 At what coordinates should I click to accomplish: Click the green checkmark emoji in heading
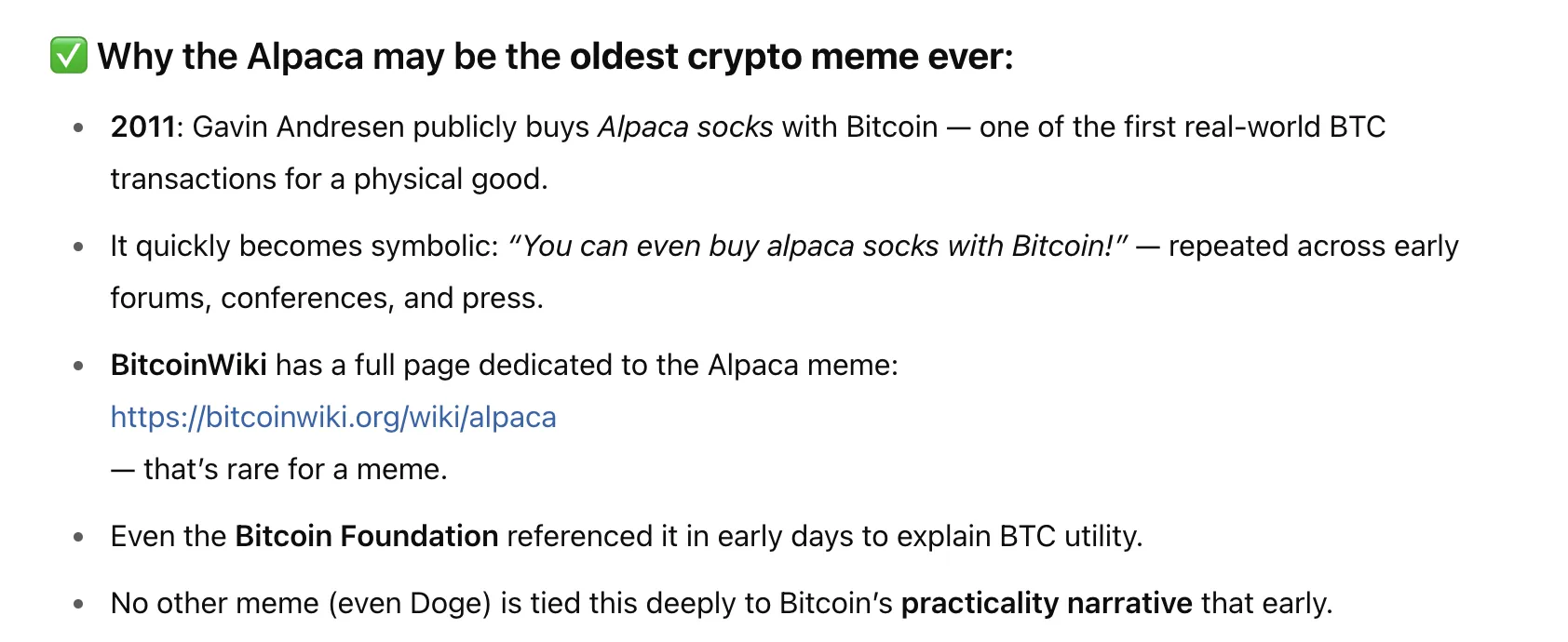tap(68, 56)
